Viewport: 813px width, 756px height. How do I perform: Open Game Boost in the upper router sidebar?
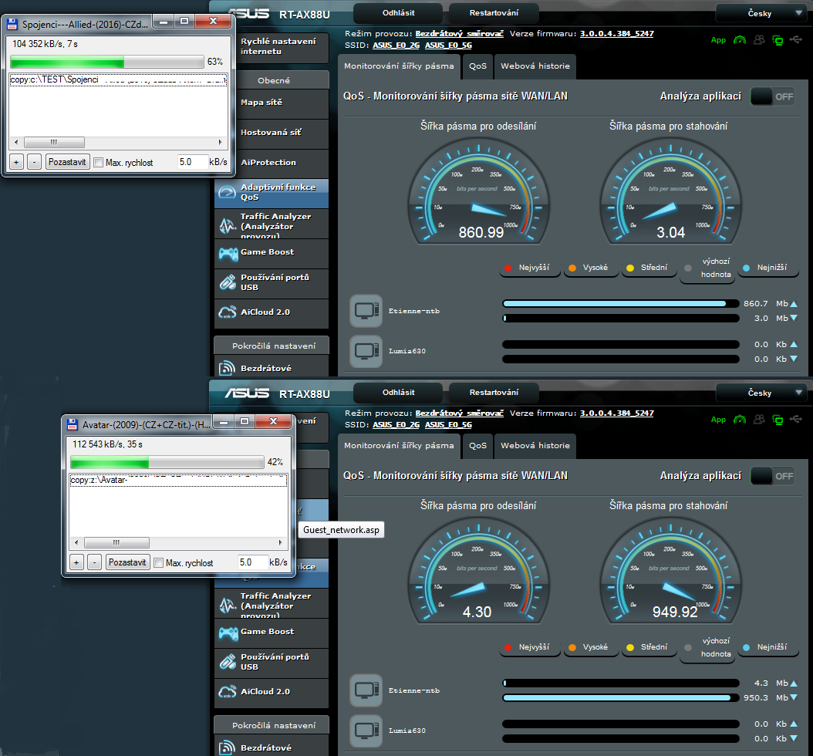pyautogui.click(x=267, y=252)
